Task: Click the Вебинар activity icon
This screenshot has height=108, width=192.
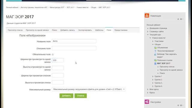Action: [155, 54]
